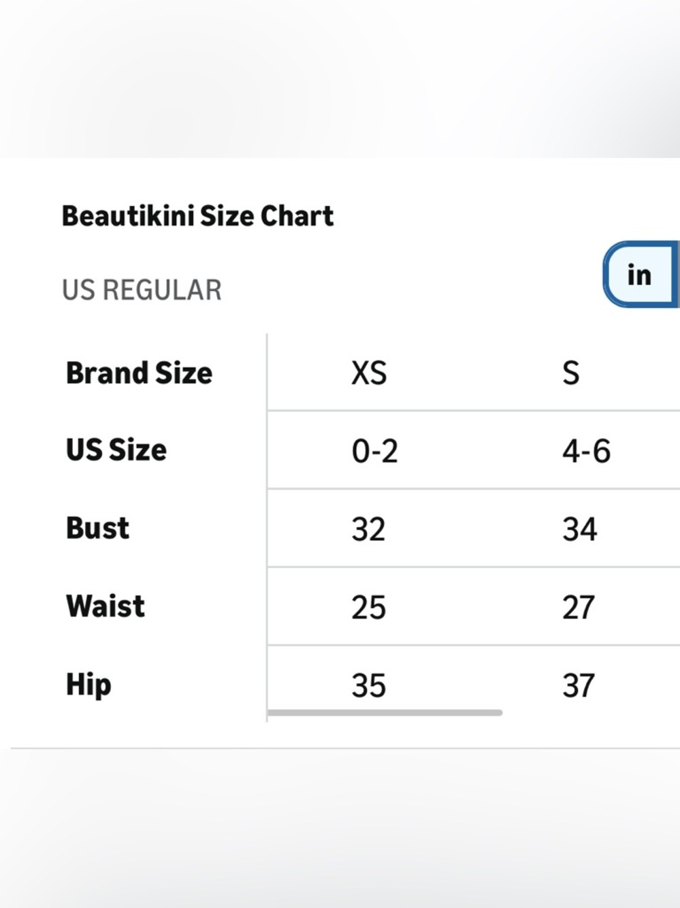The image size is (680, 908).
Task: Click the S waist value 27
Action: (579, 607)
